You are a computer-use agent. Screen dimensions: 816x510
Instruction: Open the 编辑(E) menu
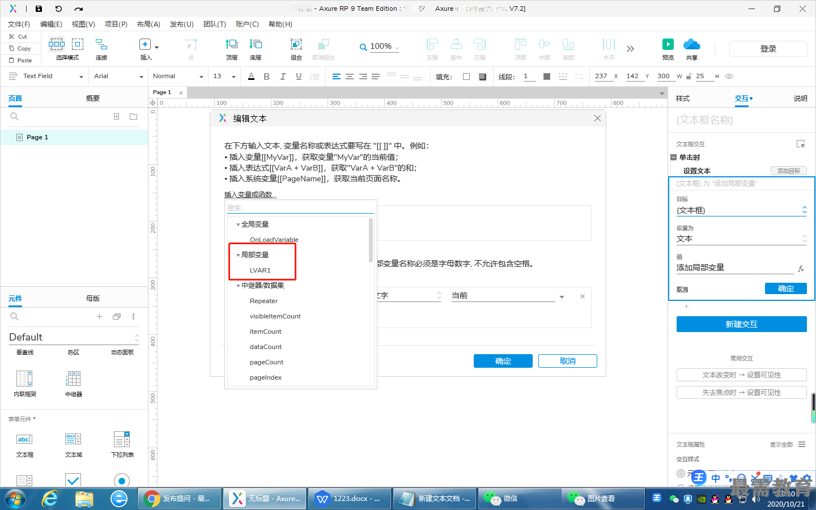click(51, 24)
